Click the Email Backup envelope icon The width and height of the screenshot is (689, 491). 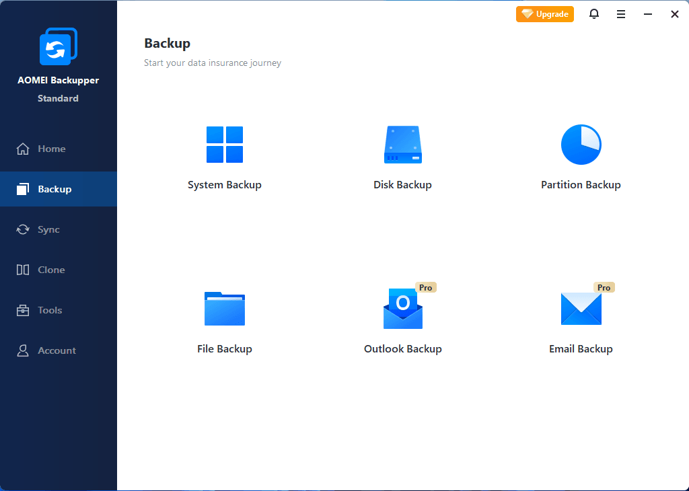click(x=581, y=309)
